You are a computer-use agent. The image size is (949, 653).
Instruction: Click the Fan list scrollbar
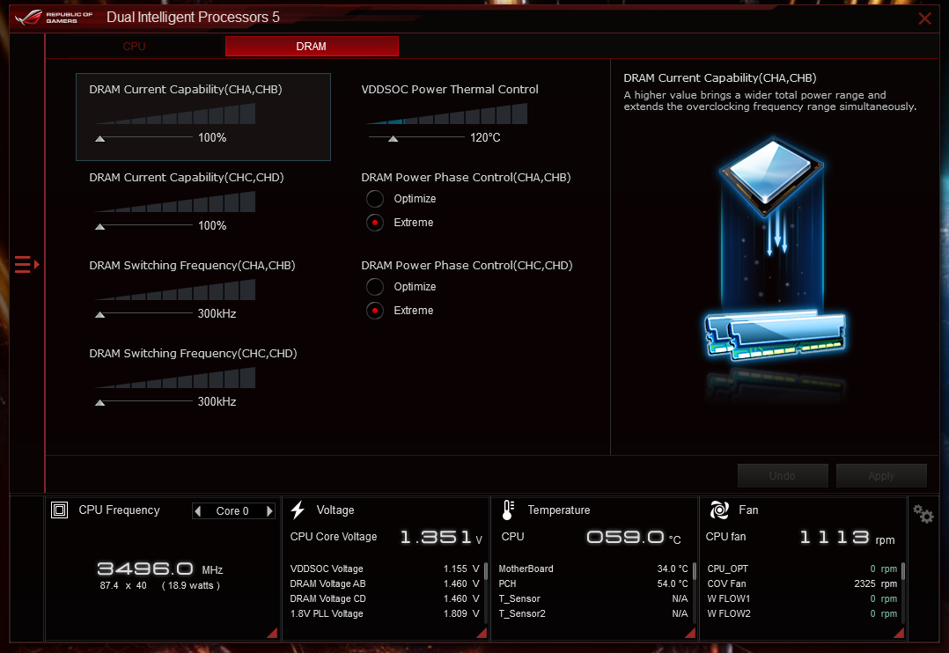coord(903,571)
